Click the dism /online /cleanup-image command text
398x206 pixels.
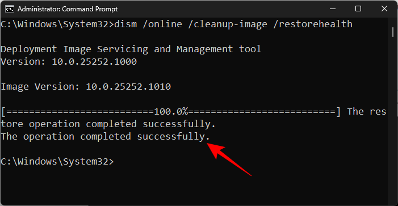pos(191,24)
